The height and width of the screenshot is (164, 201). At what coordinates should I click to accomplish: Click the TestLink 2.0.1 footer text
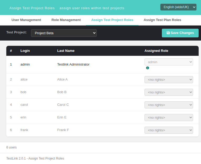point(35,158)
